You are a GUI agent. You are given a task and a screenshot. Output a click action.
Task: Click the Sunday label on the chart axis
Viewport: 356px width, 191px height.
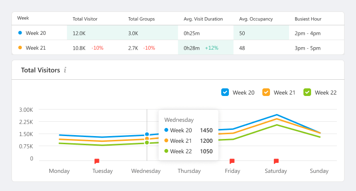click(319, 171)
